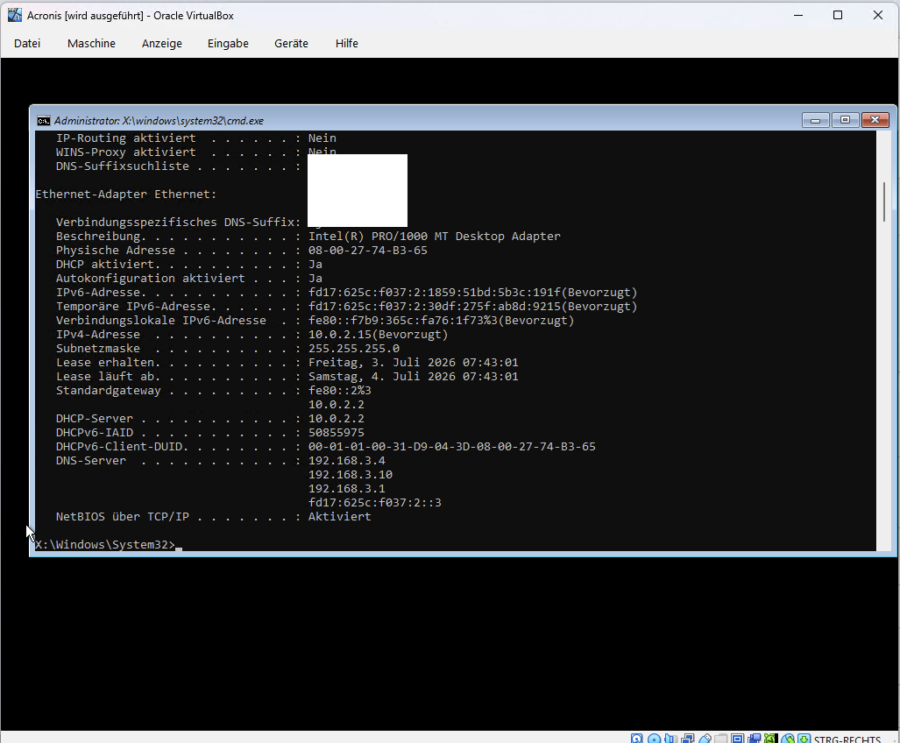Open the USB devices indicator in status bar
This screenshot has width=900, height=743.
pos(705,739)
